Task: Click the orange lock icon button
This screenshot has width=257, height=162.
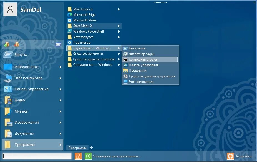Action: (x=78, y=156)
